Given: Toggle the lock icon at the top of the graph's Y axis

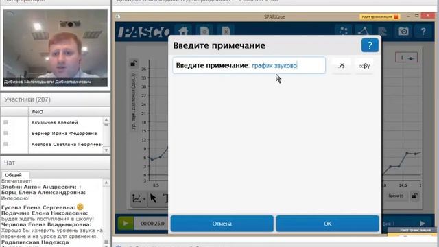Looking at the screenshot, I should click(134, 63).
